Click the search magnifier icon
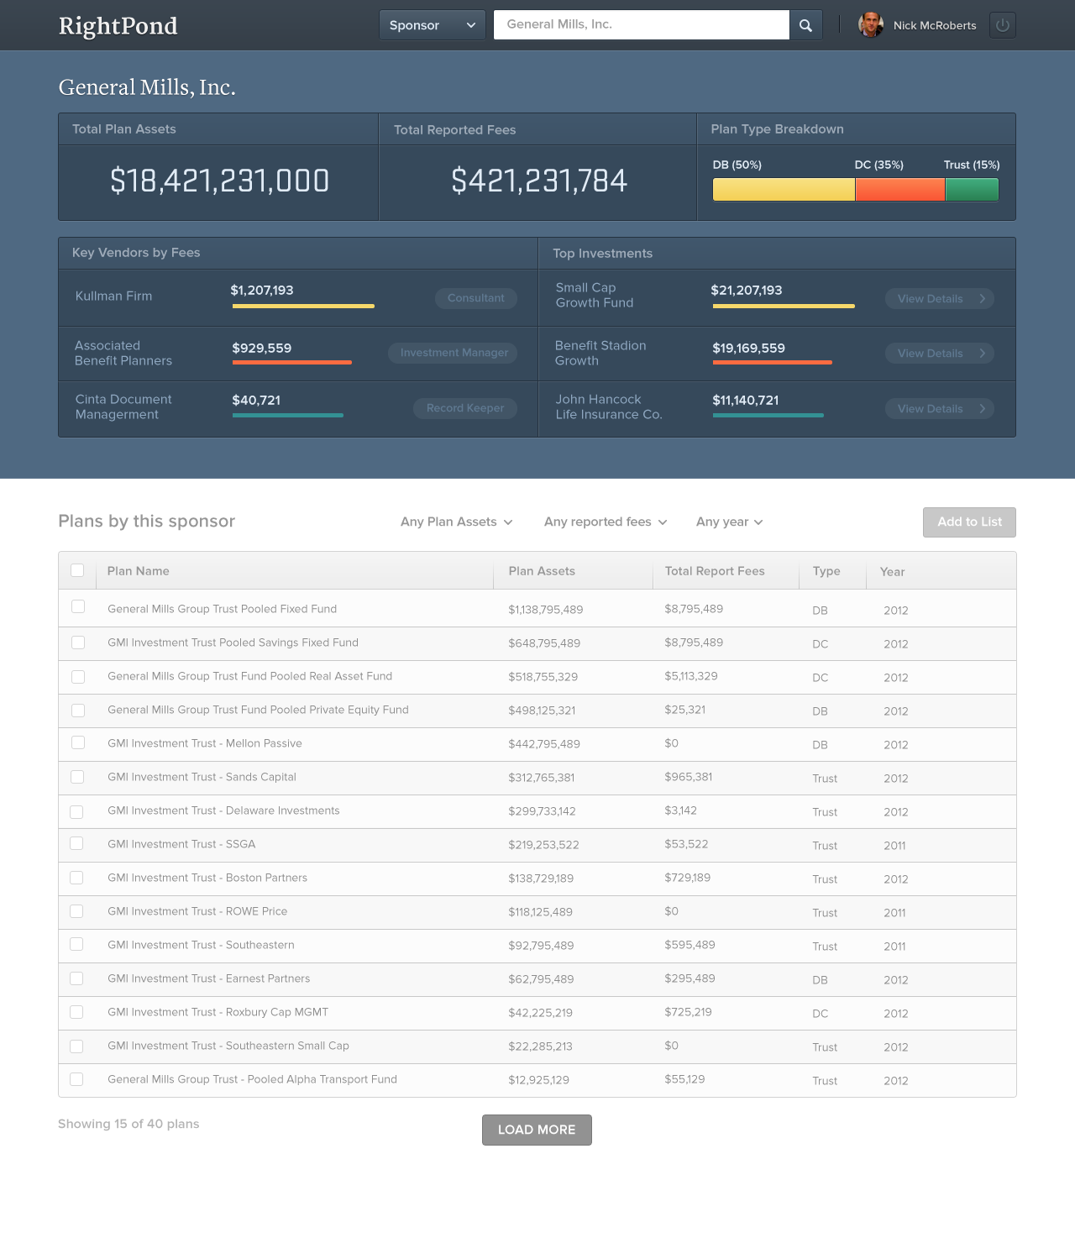The width and height of the screenshot is (1075, 1243). [x=805, y=25]
